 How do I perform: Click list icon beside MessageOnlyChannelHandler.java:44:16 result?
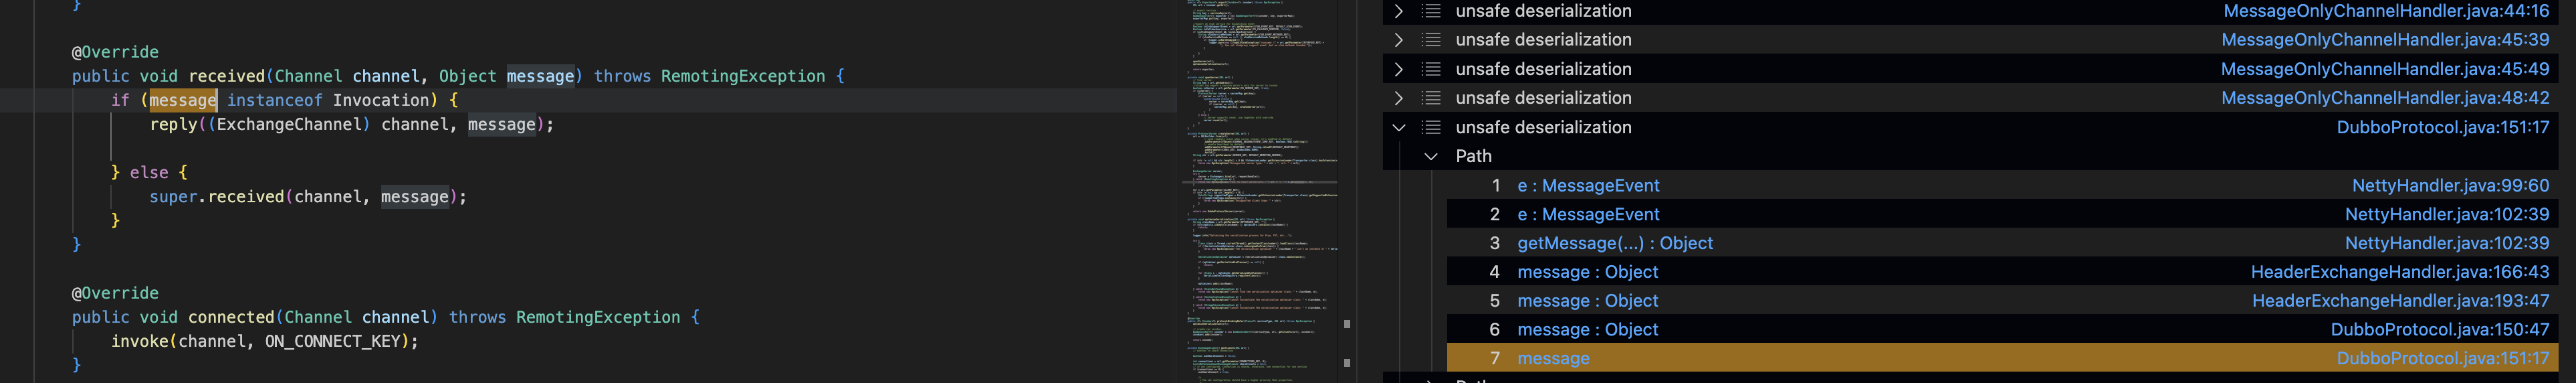pos(1431,11)
